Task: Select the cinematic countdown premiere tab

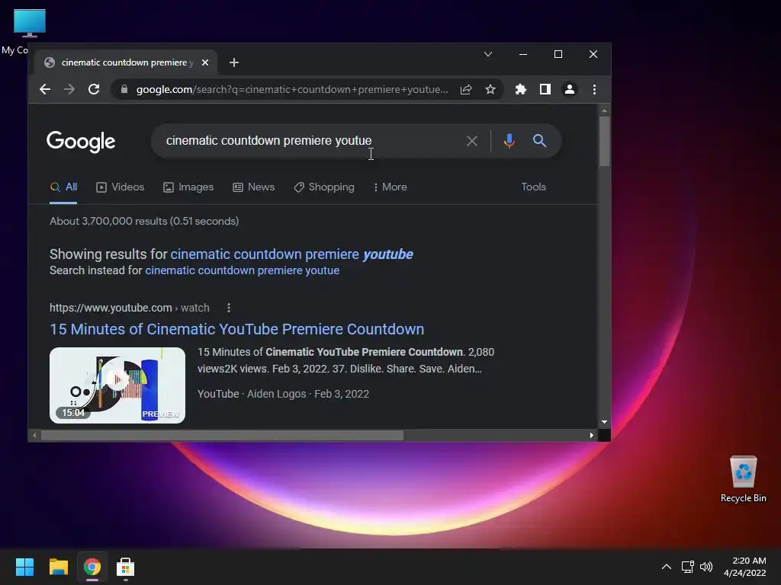Action: coord(126,62)
